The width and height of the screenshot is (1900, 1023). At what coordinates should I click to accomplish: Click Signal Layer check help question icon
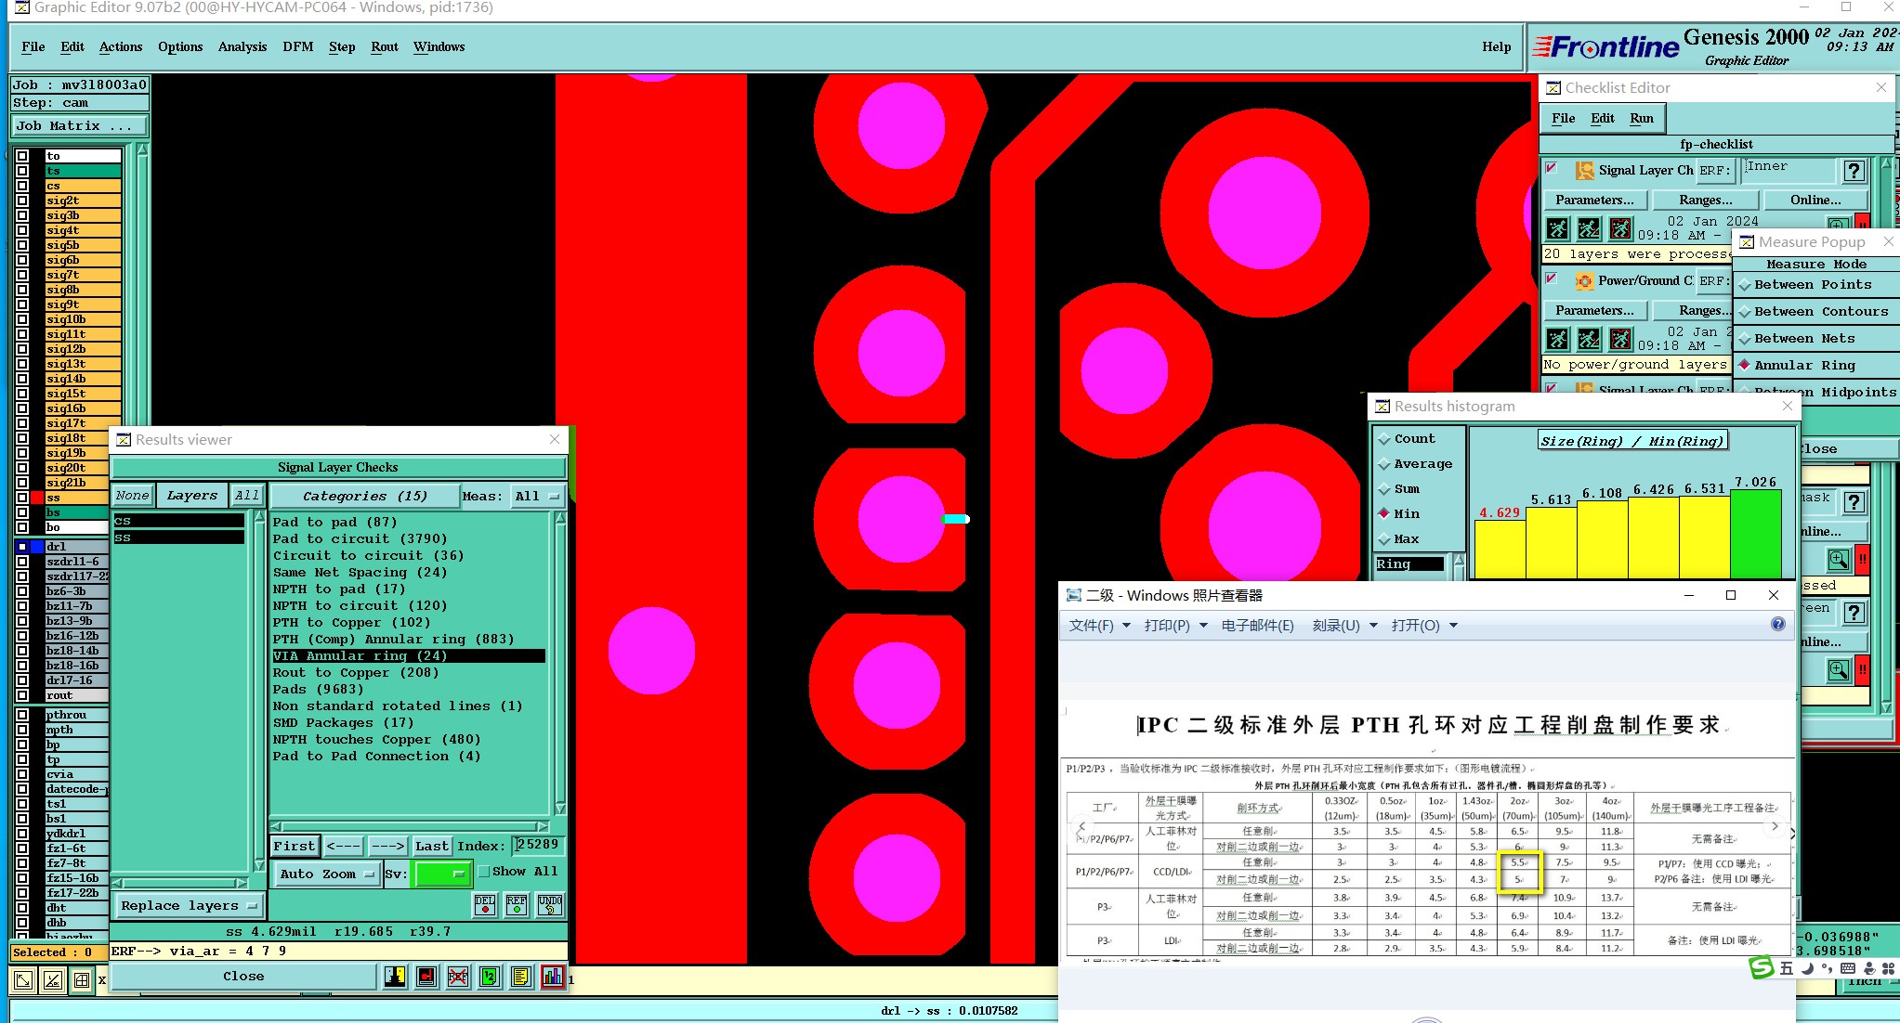(1854, 170)
